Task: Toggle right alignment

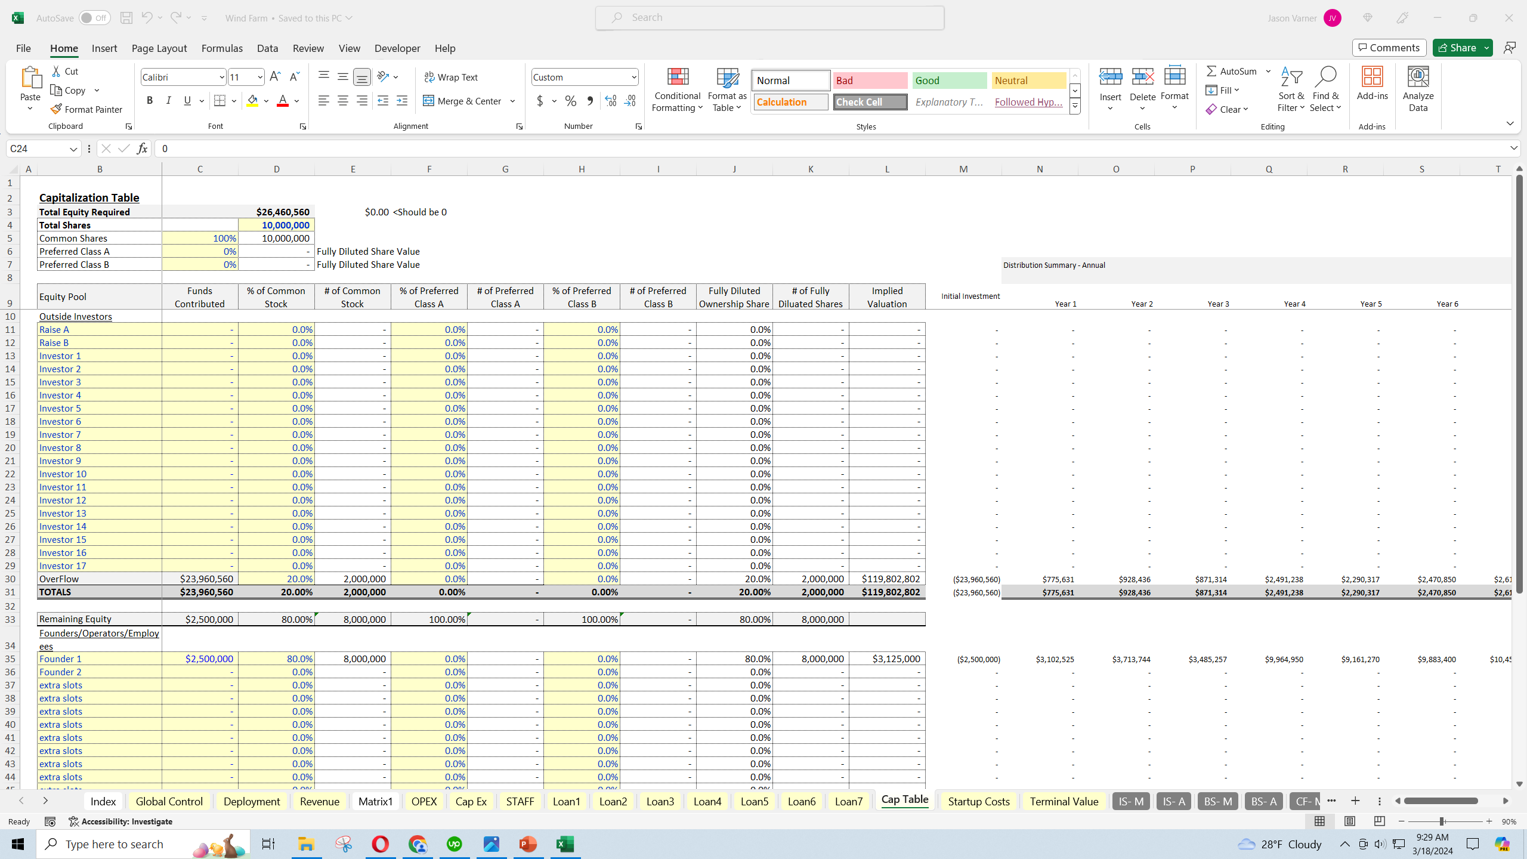Action: pos(362,101)
